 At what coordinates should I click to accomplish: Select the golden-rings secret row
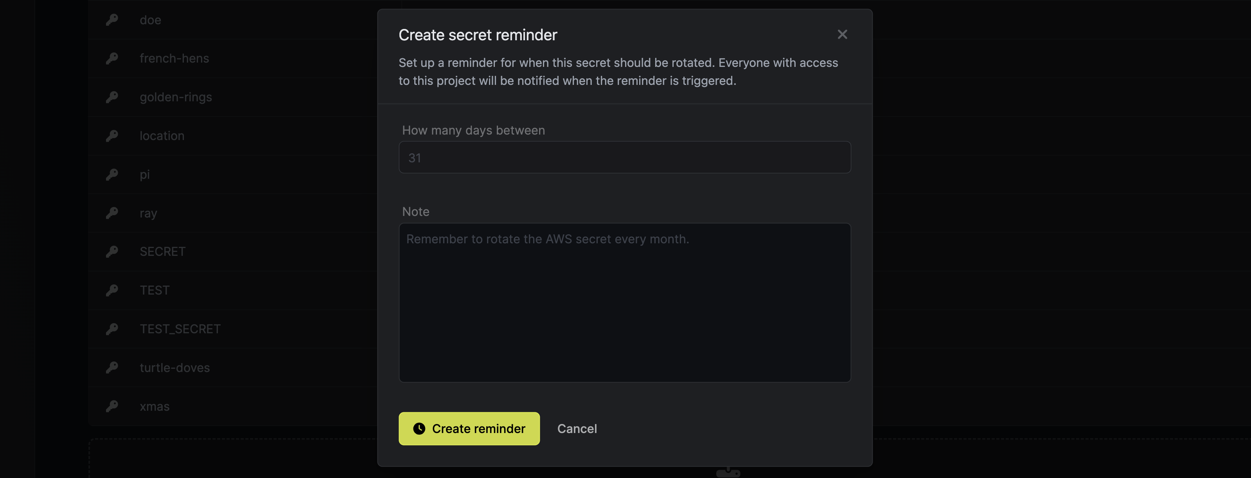coord(175,97)
